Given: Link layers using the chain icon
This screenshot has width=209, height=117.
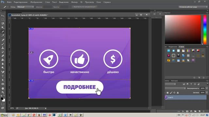Looking at the screenshot, I should (x=179, y=111).
